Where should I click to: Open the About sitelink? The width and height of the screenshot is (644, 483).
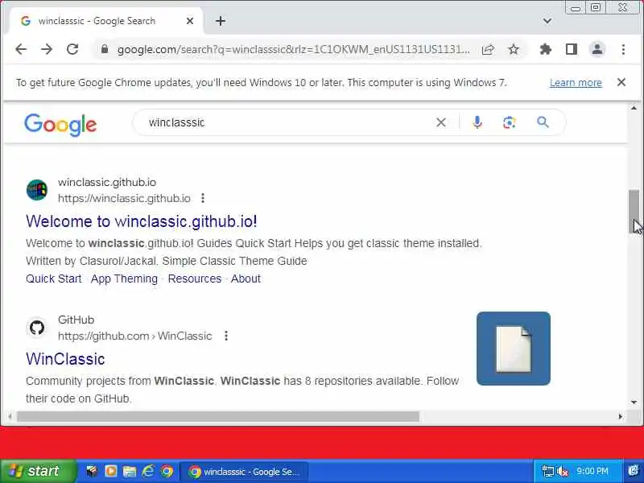coord(246,279)
